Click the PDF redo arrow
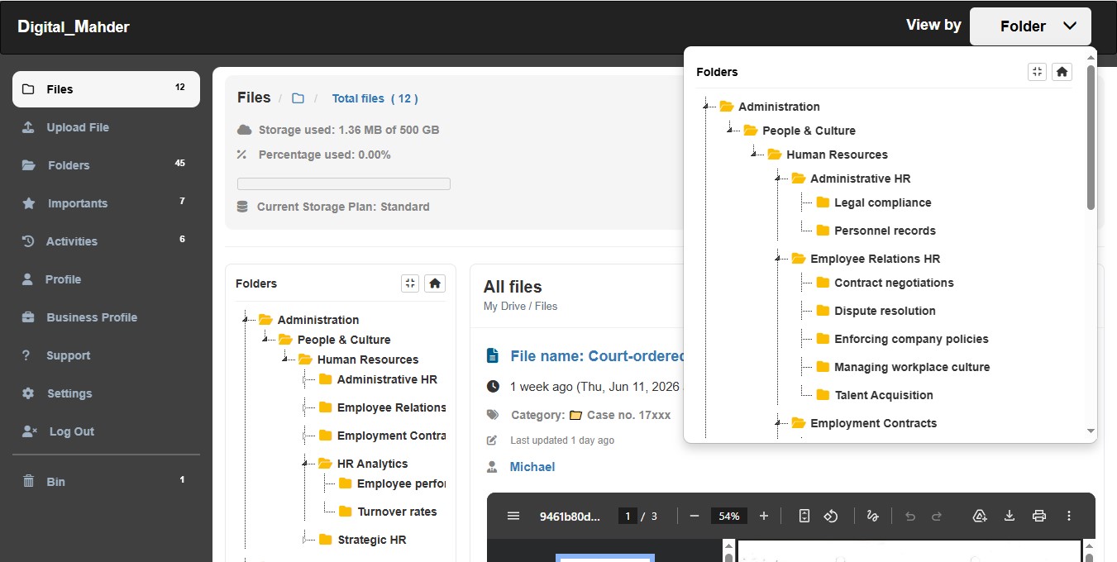The width and height of the screenshot is (1117, 562). pyautogui.click(x=937, y=516)
